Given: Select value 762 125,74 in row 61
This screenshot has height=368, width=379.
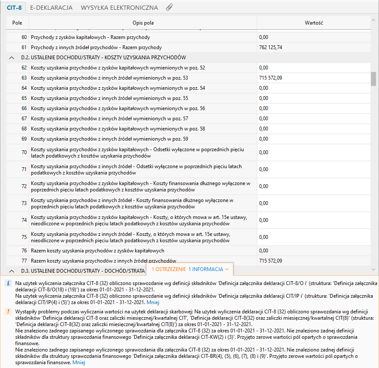Looking at the screenshot, I should click(x=313, y=47).
